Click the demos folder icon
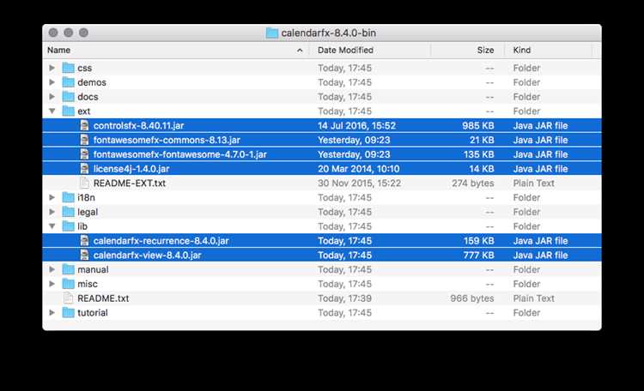This screenshot has width=644, height=391. coord(68,82)
